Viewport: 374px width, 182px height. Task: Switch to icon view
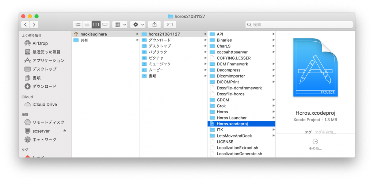78,24
